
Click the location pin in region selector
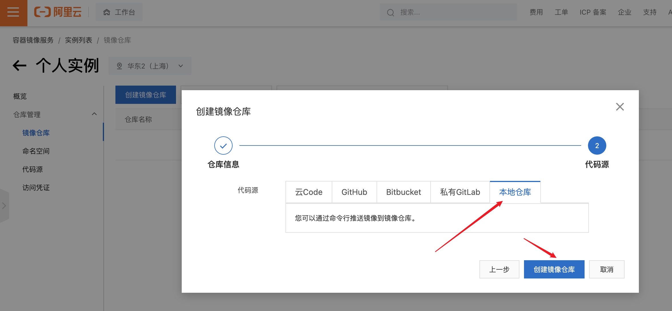pos(120,66)
